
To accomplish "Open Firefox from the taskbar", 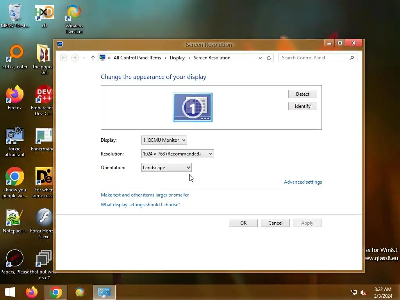I will 32,292.
